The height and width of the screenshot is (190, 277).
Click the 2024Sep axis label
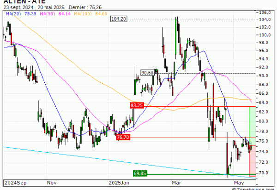[x=15, y=183]
